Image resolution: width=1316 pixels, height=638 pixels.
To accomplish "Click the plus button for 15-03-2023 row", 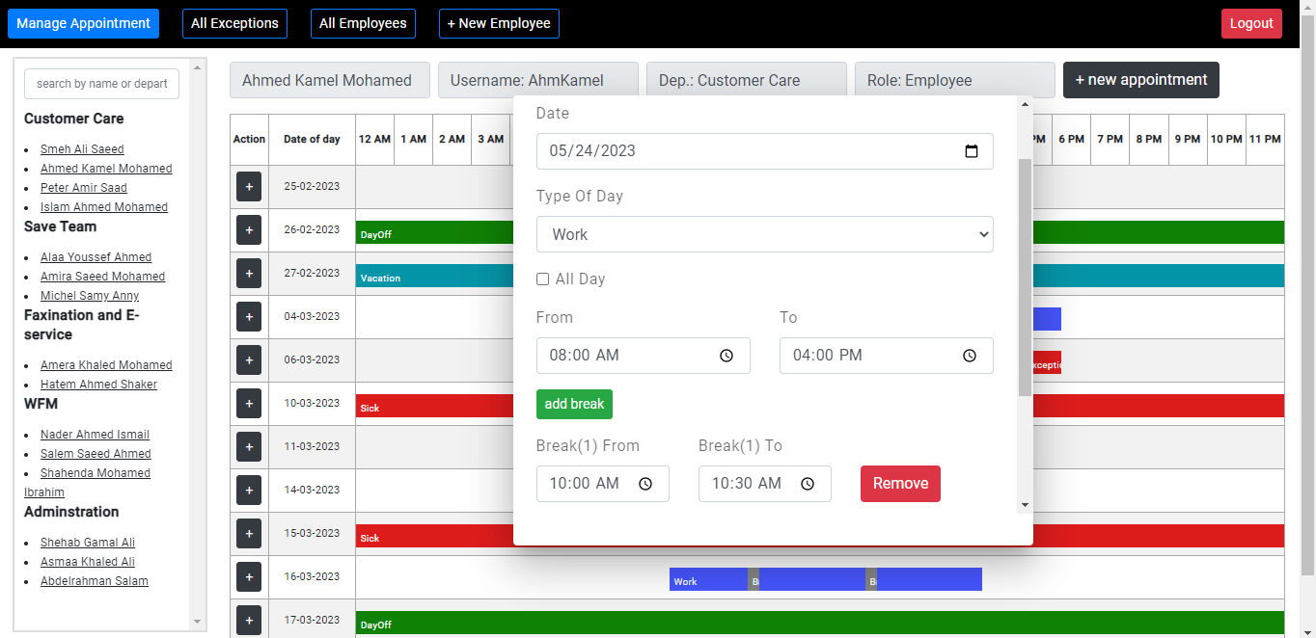I will pyautogui.click(x=249, y=534).
